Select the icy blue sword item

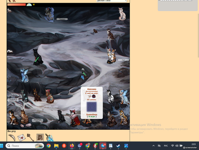(x=49, y=138)
